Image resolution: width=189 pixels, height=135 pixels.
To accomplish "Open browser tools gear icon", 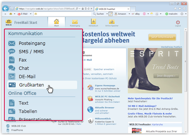I will coord(184,9).
